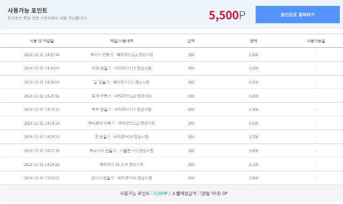Image resolution: width=343 pixels, height=204 pixels.
Task: Select the date 2024-10-31 13:59:05
Action: point(42,178)
